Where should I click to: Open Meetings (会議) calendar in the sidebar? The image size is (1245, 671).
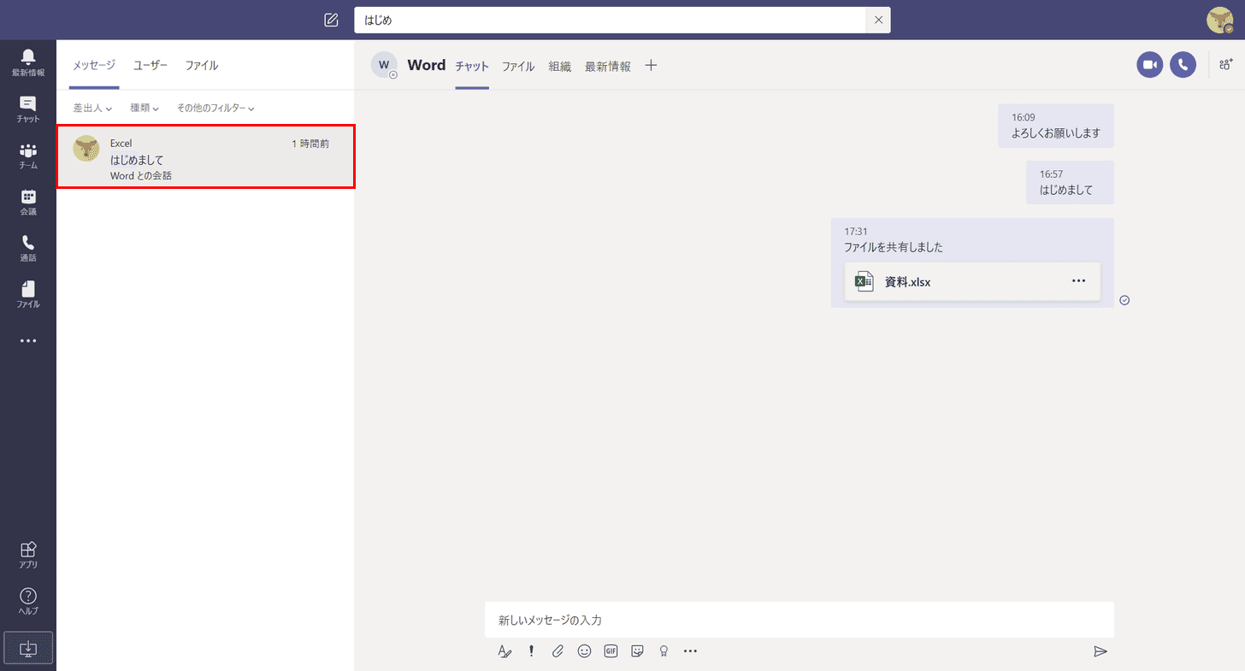[x=28, y=202]
